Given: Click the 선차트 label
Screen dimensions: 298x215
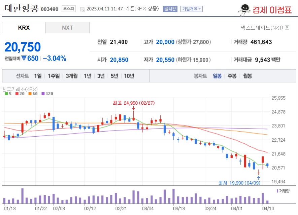Looking at the screenshot, I should pos(22,76).
